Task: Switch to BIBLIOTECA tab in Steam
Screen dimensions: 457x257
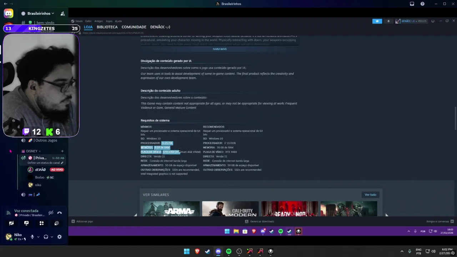Action: point(107,27)
